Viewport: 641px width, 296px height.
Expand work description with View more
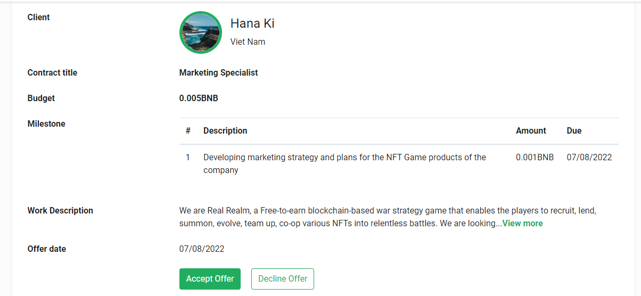pos(522,224)
